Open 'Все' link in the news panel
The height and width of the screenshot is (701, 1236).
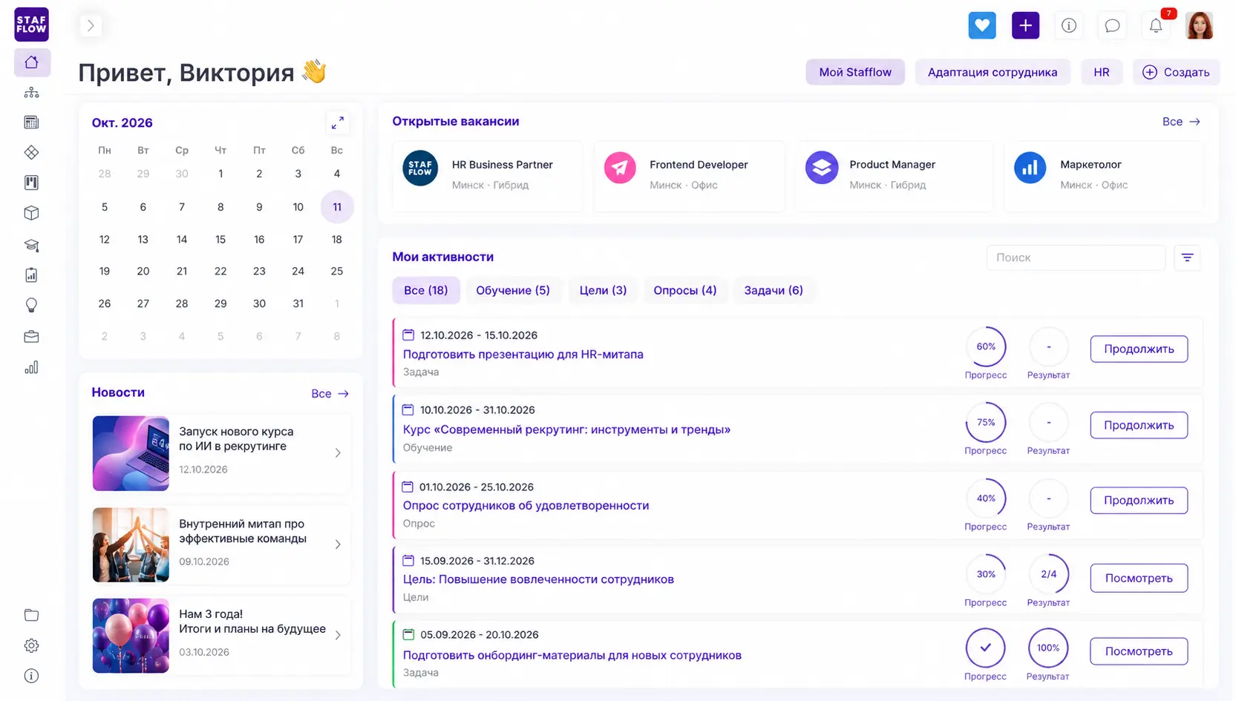[x=330, y=394]
